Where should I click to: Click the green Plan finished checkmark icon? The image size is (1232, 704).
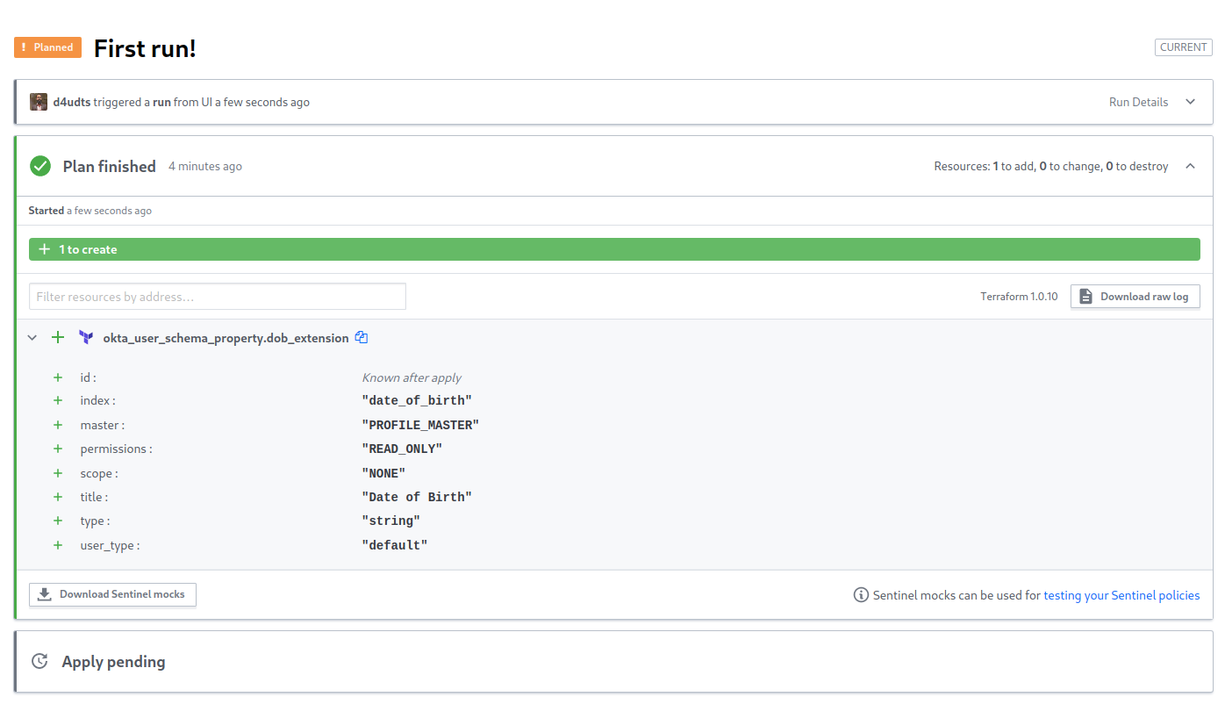click(40, 166)
